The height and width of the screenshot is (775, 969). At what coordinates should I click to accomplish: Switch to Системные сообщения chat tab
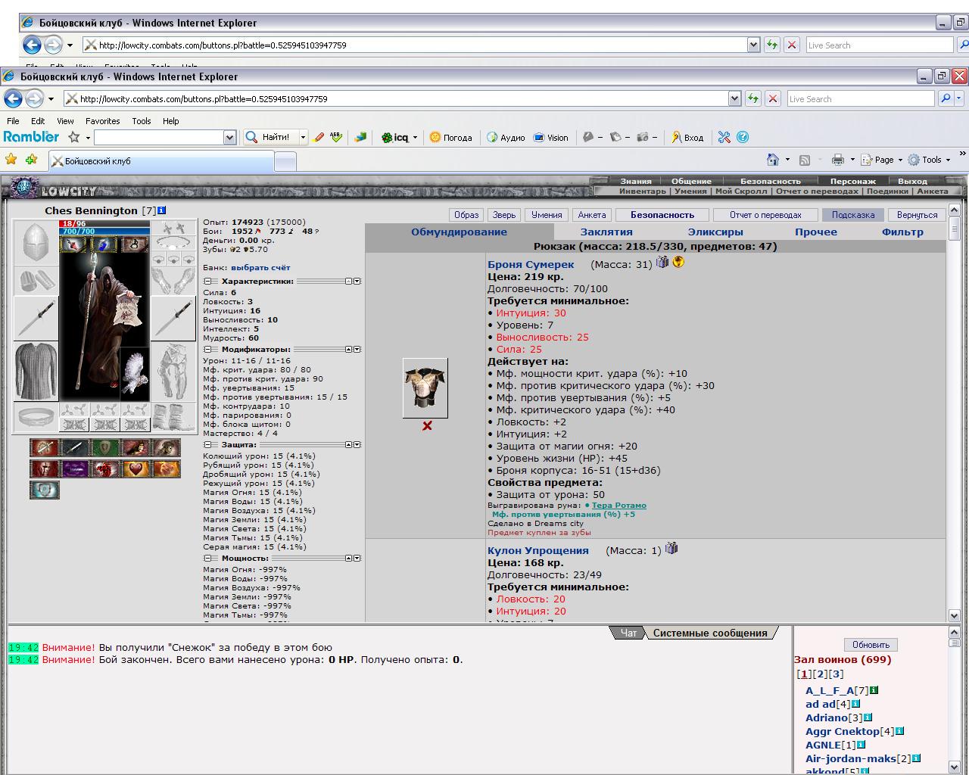tap(710, 633)
